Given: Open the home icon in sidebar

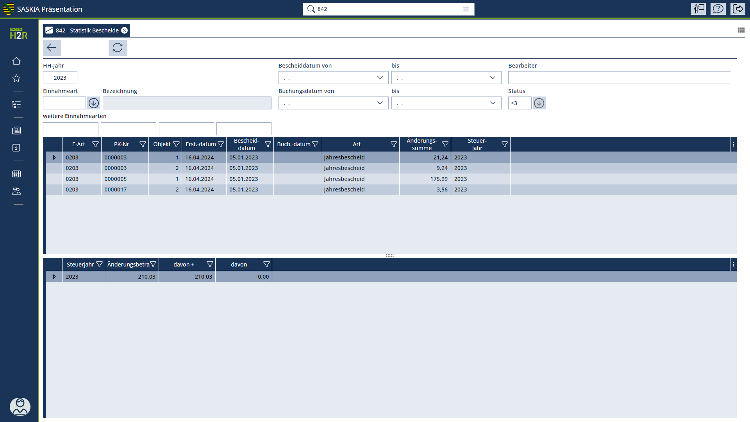Looking at the screenshot, I should pyautogui.click(x=16, y=61).
